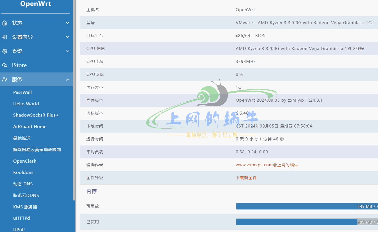This screenshot has height=232, width=378.
Task: Open the iStore page
Action: pyautogui.click(x=36, y=65)
